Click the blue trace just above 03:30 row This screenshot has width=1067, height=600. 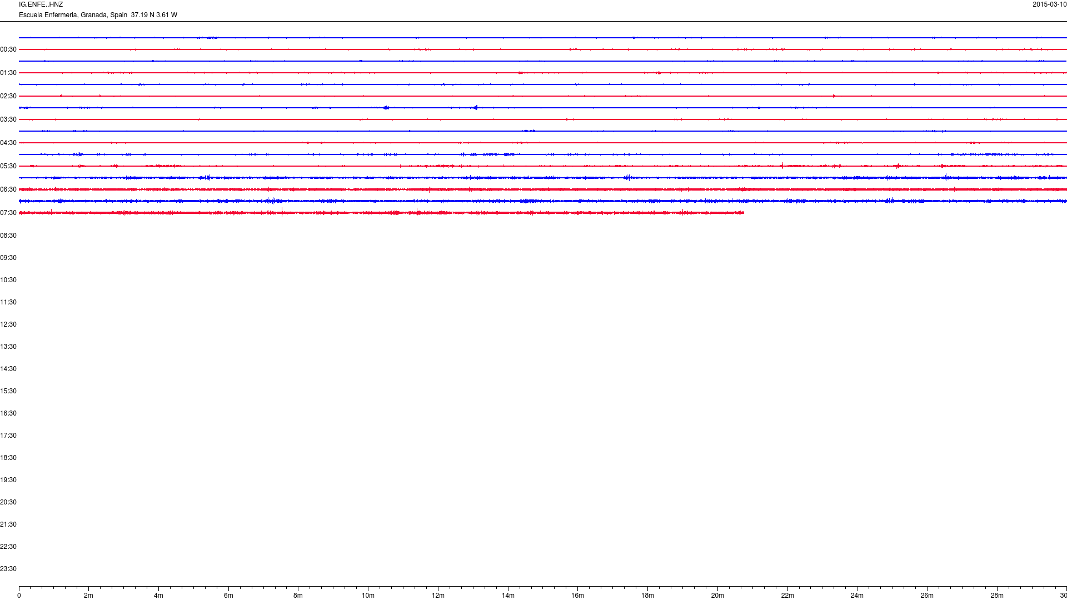tap(543, 108)
